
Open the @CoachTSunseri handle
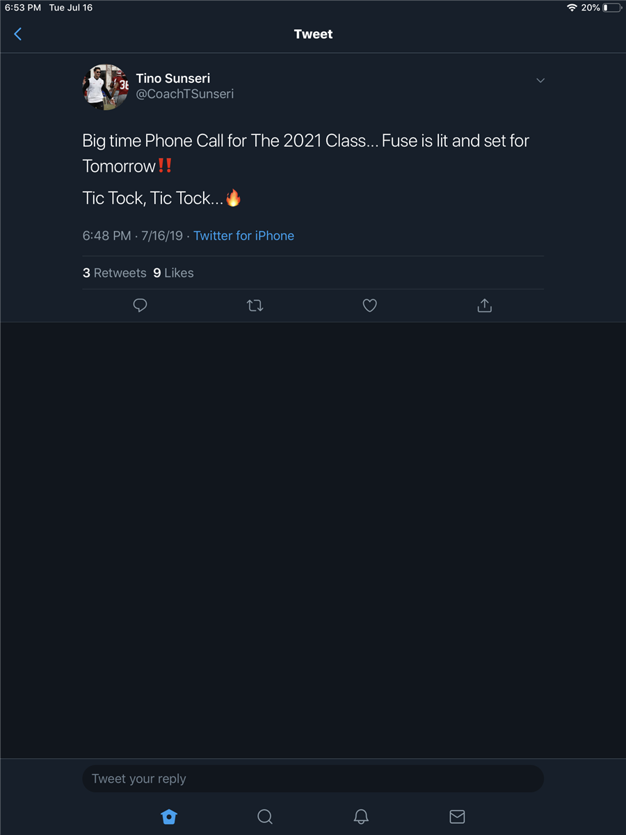185,94
